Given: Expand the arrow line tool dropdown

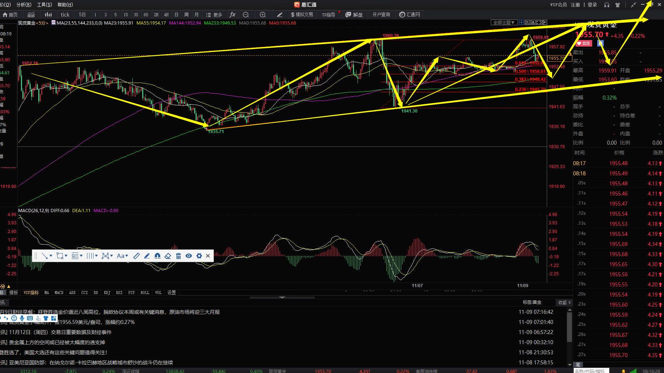Looking at the screenshot, I should [51, 256].
